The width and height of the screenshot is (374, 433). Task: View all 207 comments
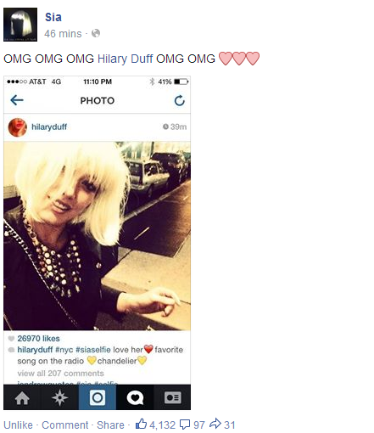coord(60,374)
